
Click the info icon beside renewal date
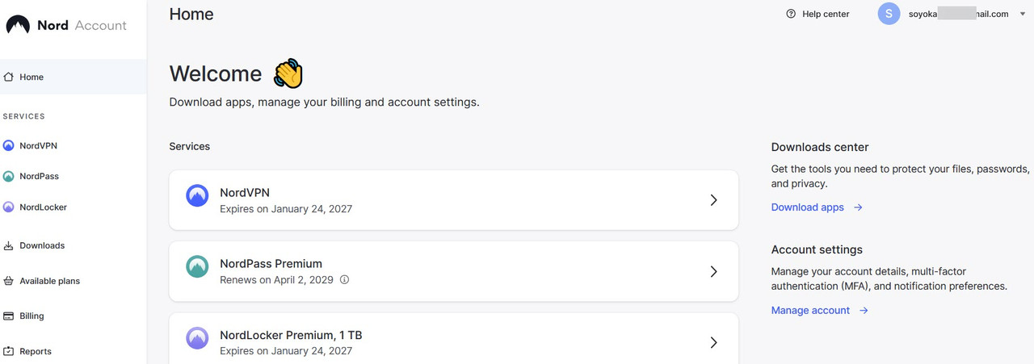point(344,280)
